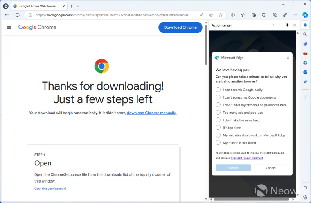Add this page to favorites with the star icon
311x203 pixels.
coord(221,15)
